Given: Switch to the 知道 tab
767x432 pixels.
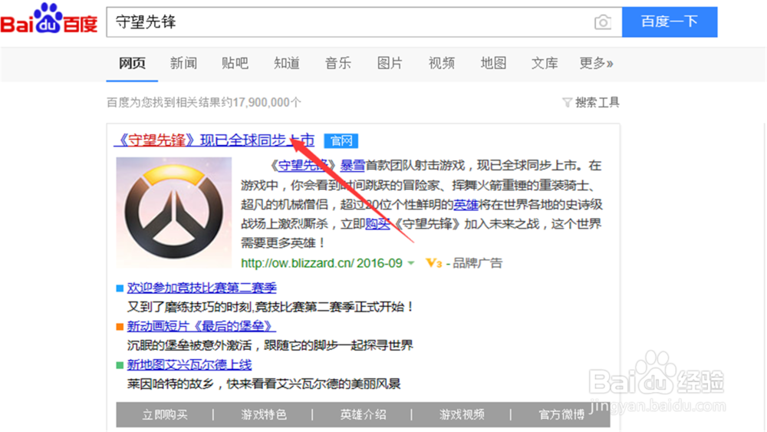Looking at the screenshot, I should [287, 63].
